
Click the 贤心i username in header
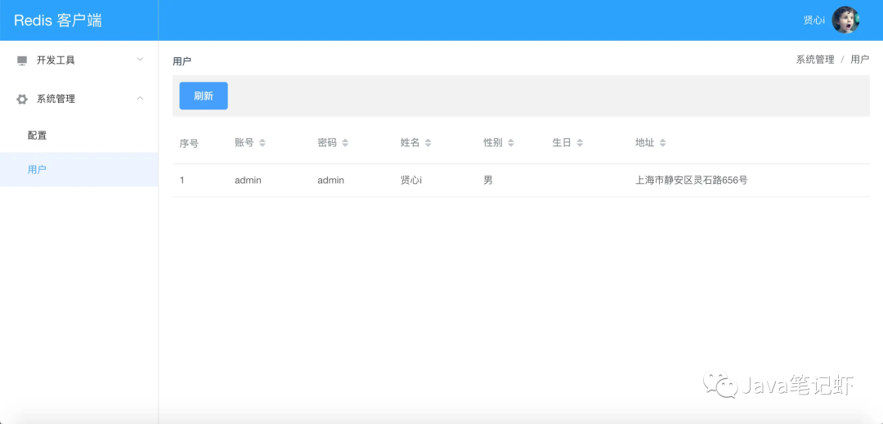pos(814,20)
